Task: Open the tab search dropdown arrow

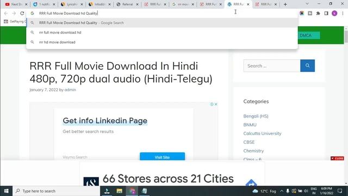Action: coord(307,4)
